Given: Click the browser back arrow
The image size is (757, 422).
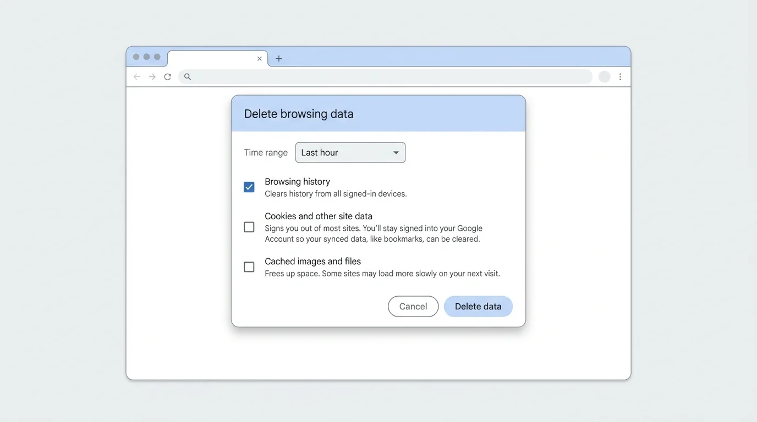Looking at the screenshot, I should 137,77.
